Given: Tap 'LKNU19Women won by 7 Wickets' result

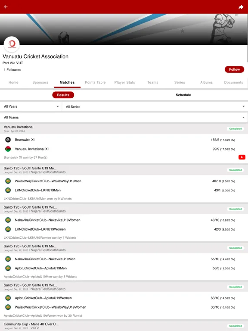Looking at the screenshot, I should tap(40, 238).
